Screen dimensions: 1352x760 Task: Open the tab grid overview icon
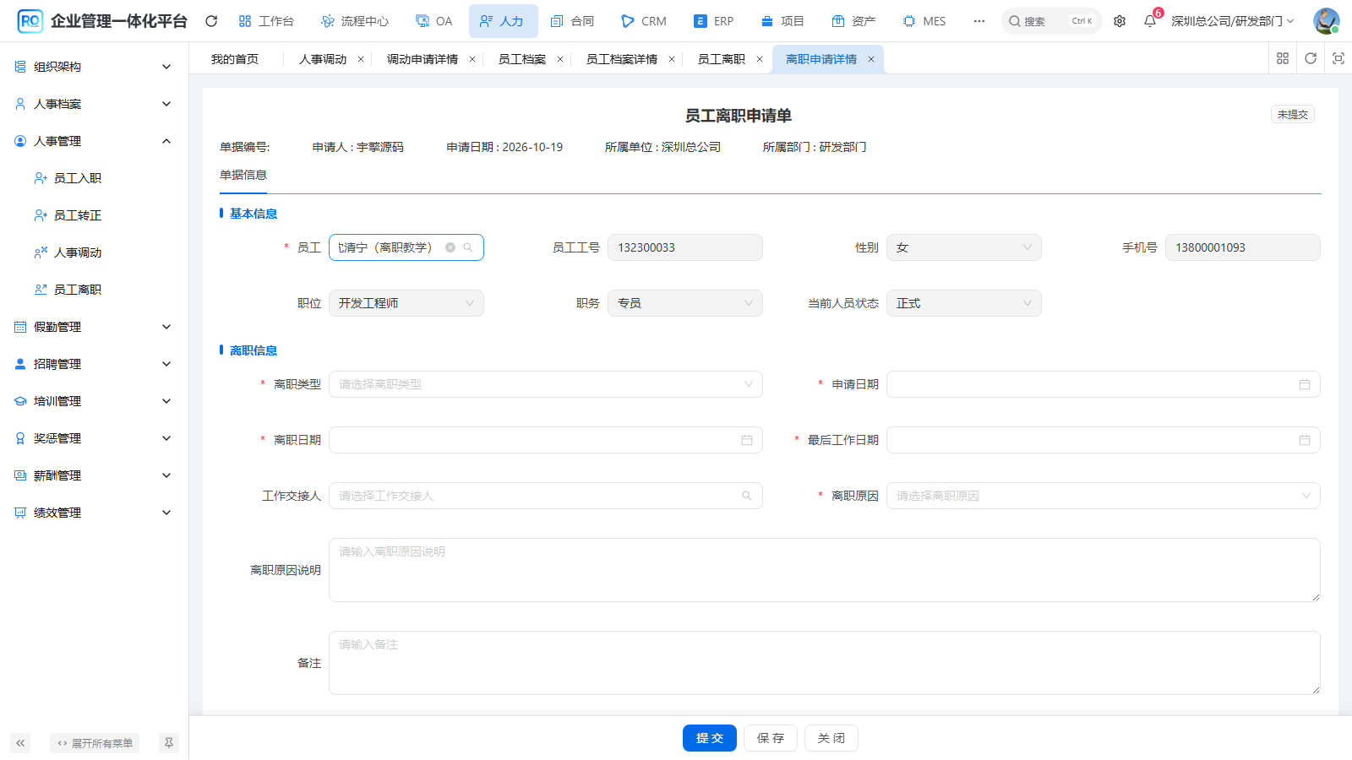click(x=1283, y=58)
